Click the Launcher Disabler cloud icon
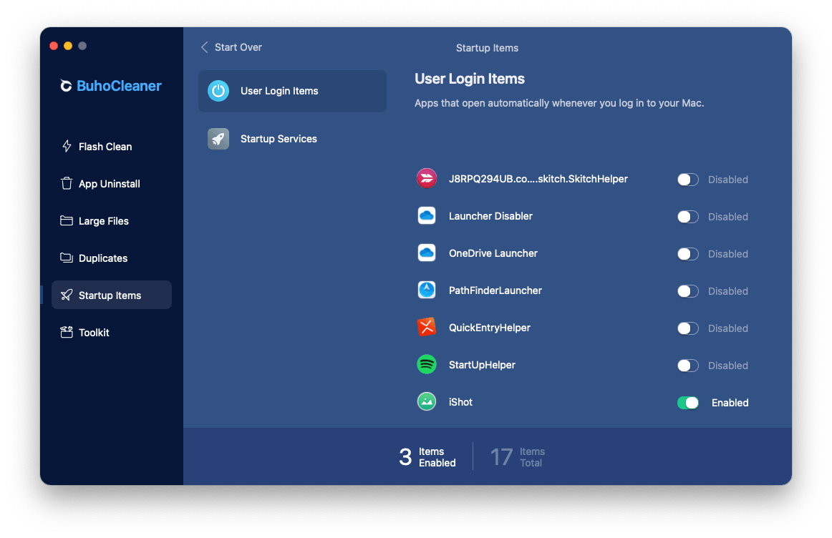The height and width of the screenshot is (538, 832). pos(427,216)
